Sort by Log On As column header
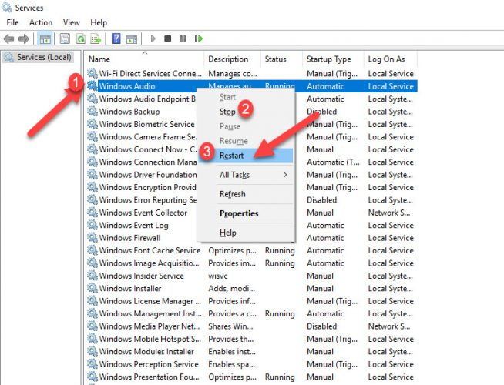This screenshot has height=385, width=504. click(x=386, y=59)
